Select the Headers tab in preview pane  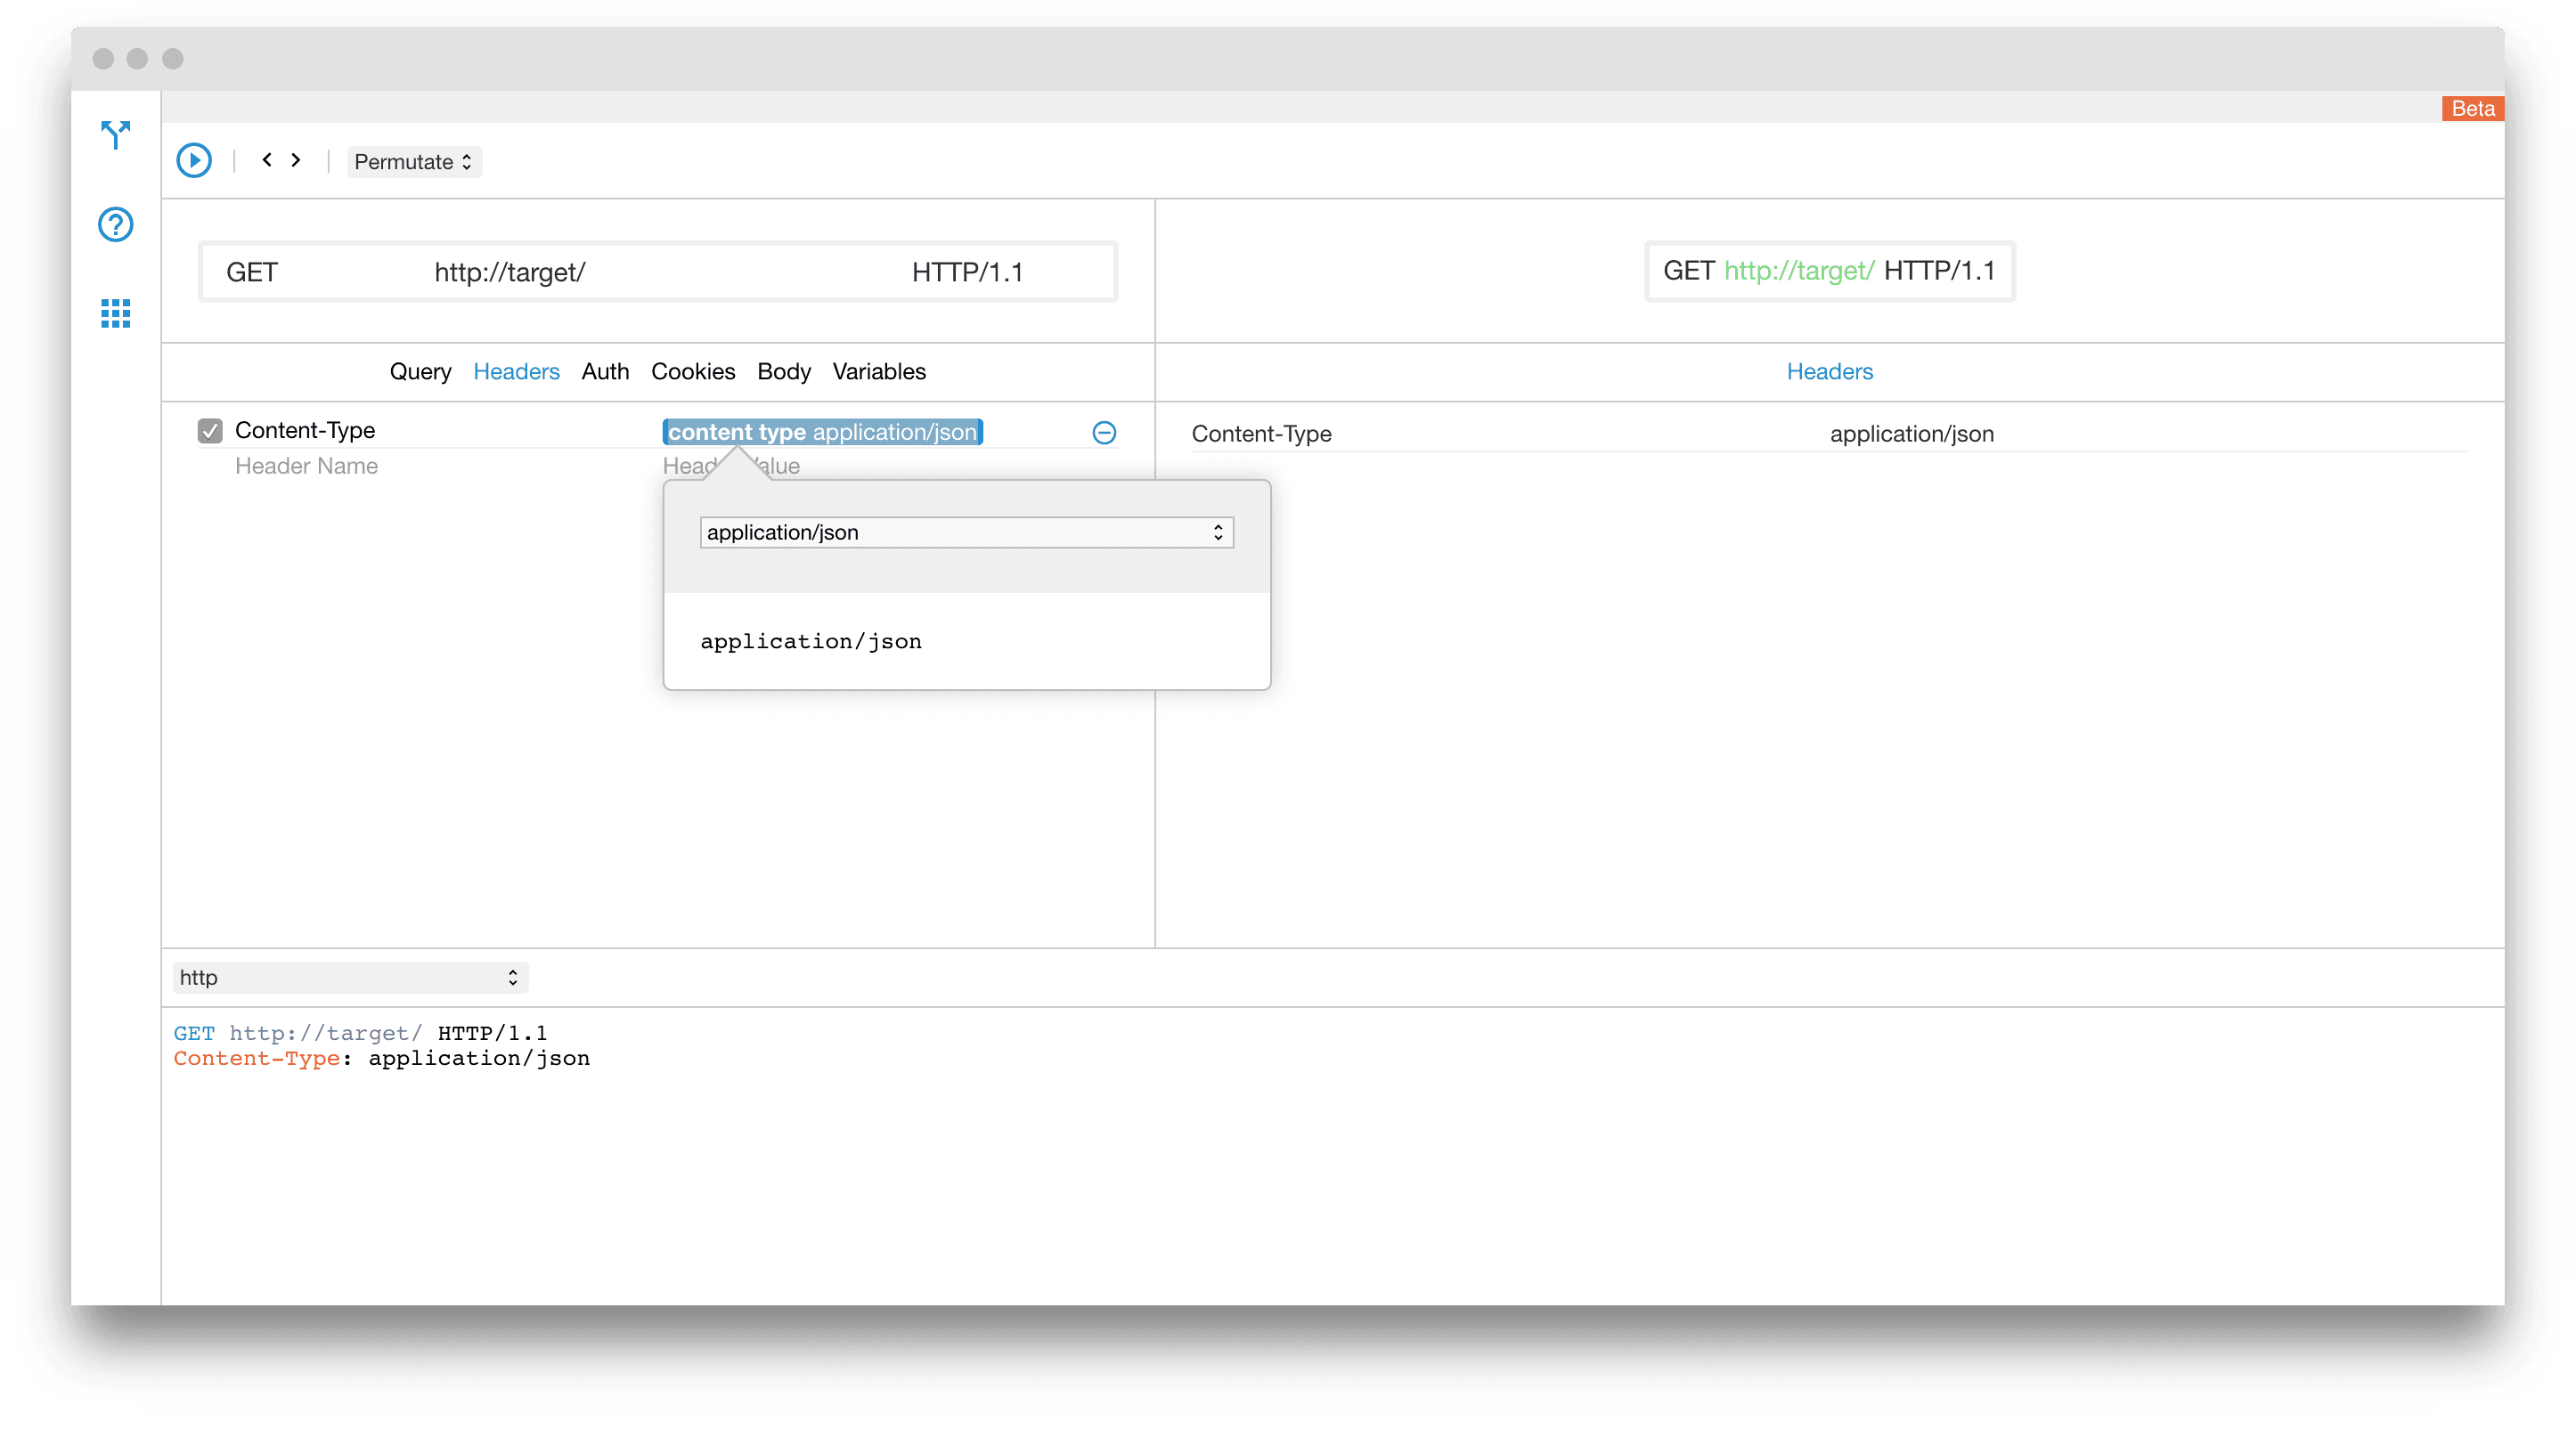1829,370
